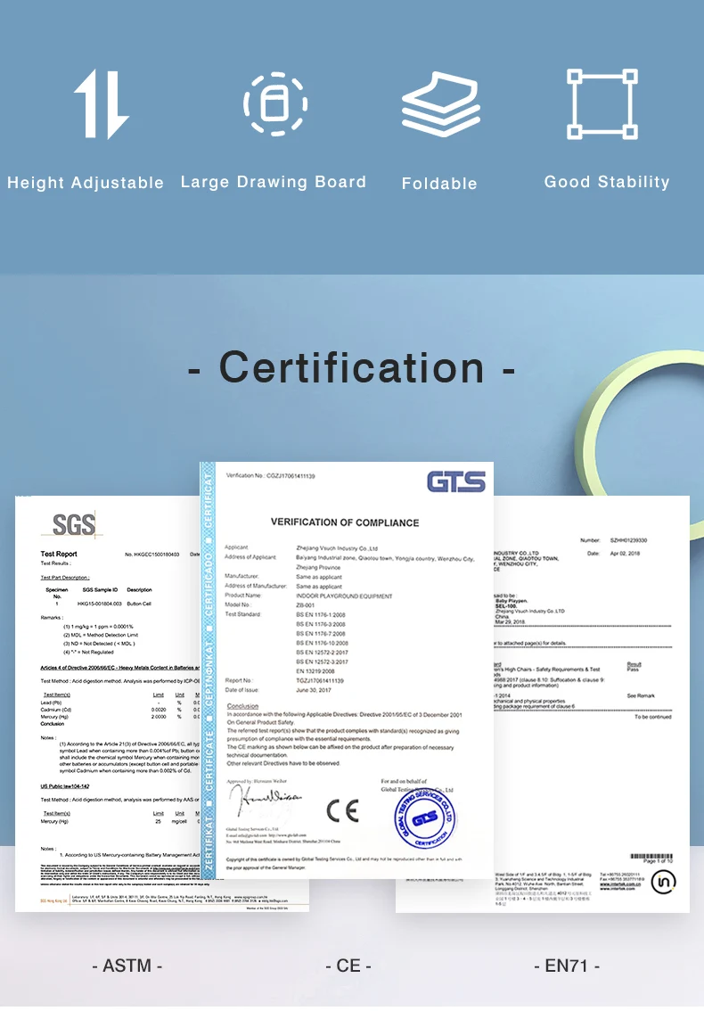Screen dimensions: 704x1011
Task: Select the 'Foldable' label
Action: coord(439,184)
